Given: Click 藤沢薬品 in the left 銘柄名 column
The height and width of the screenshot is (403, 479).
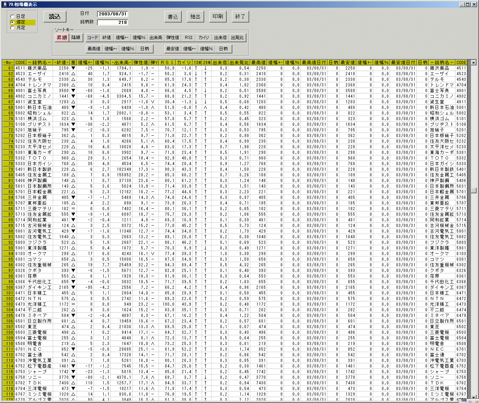Looking at the screenshot, I should [x=37, y=68].
